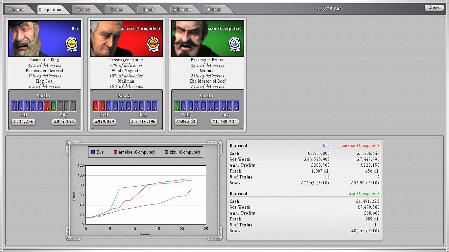Sell Bus stock for £724,256
This screenshot has height=252, width=449.
coord(23,122)
